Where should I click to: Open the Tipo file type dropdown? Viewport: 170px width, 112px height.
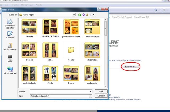(x=91, y=96)
